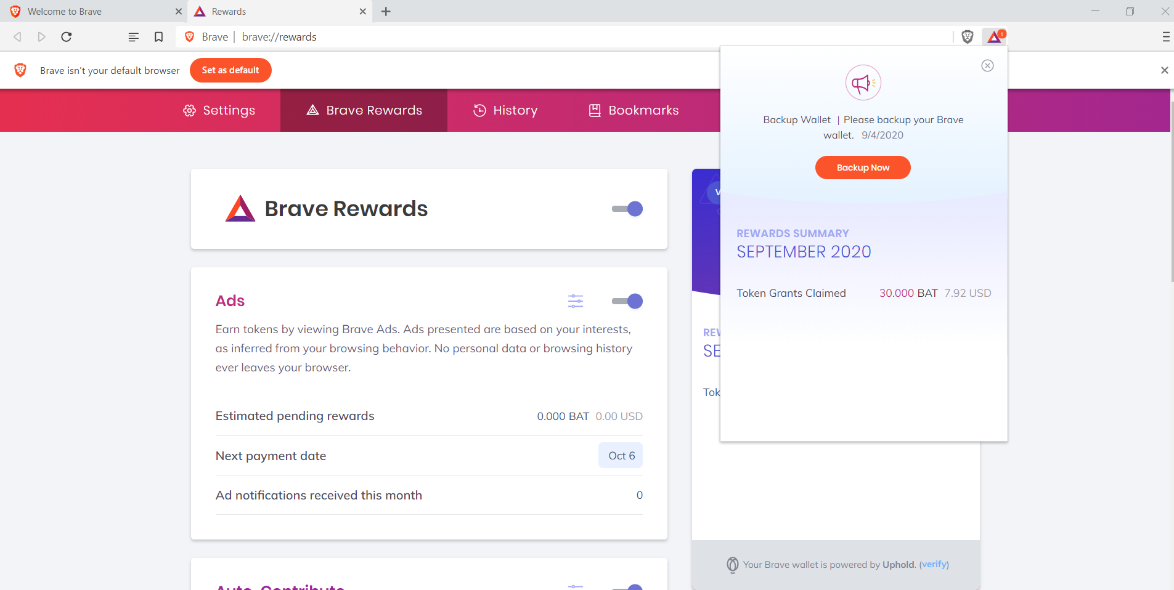Viewport: 1174px width, 590px height.
Task: Click the 30.000 BAT grant amount
Action: [x=908, y=293]
